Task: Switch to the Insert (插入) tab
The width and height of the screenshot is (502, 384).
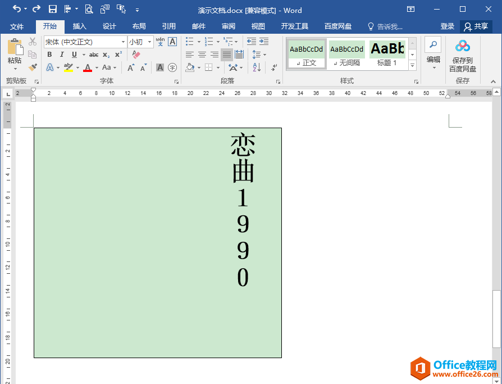Action: pyautogui.click(x=79, y=26)
